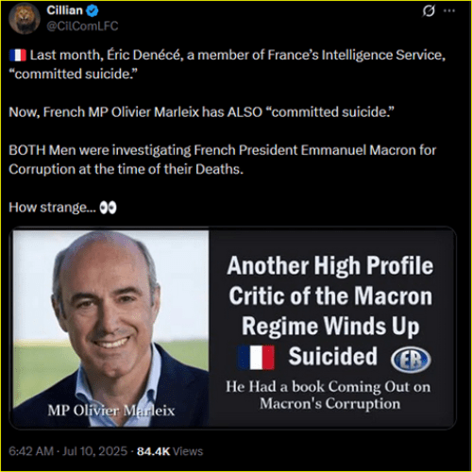Screen dimensions: 472x472
Task: Click the French flag beside Suicided
Action: [x=256, y=357]
